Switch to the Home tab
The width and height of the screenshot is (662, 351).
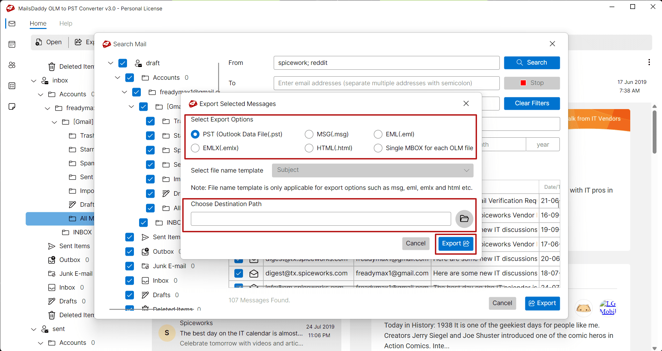[38, 23]
